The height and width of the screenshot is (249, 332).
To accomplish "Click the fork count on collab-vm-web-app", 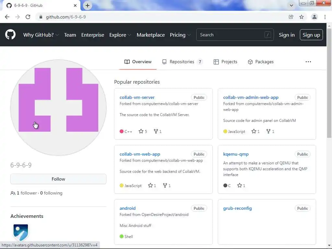I will coord(167,186).
